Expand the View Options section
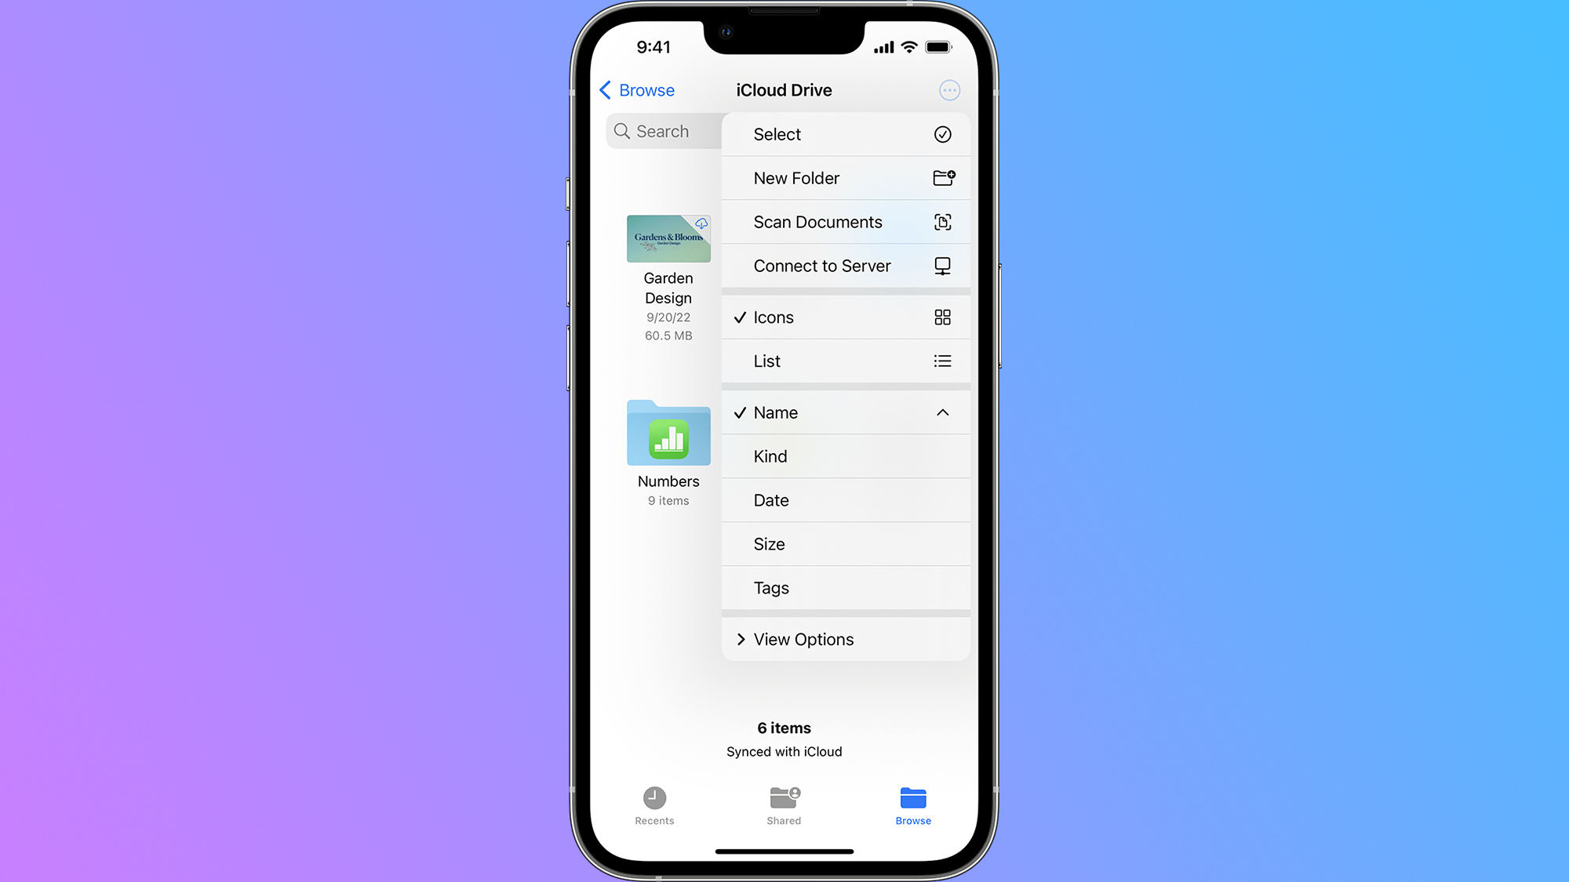1569x882 pixels. click(x=845, y=639)
